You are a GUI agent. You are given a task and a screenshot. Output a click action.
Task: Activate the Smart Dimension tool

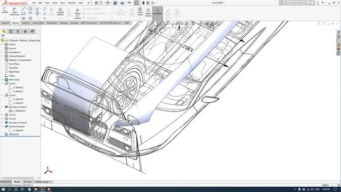click(14, 12)
